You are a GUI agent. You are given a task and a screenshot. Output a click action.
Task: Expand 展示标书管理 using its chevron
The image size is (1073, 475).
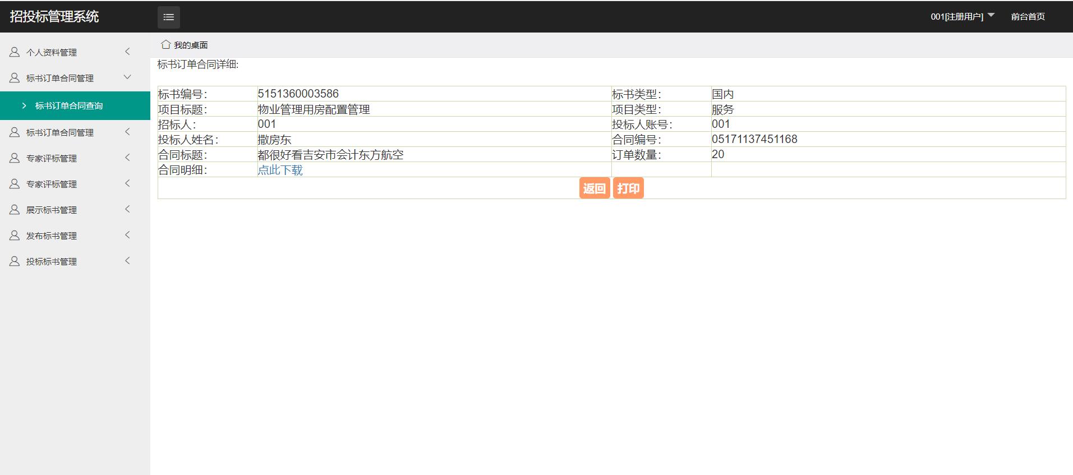tap(127, 209)
